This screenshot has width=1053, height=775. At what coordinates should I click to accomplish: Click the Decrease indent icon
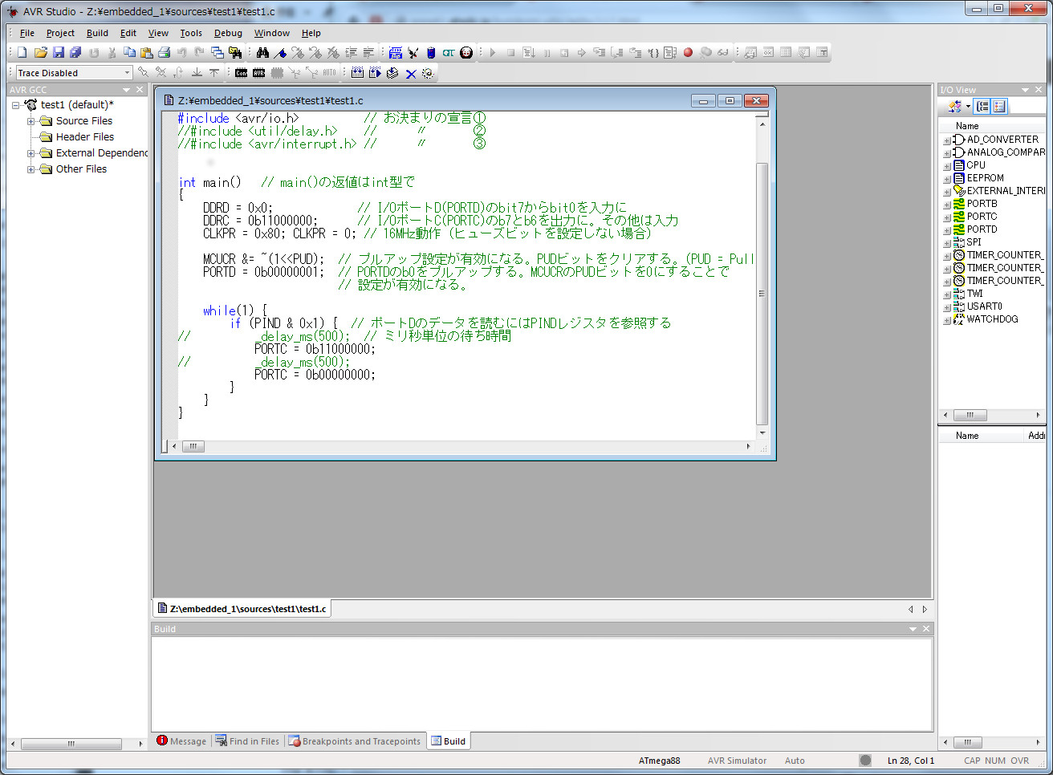coord(368,52)
